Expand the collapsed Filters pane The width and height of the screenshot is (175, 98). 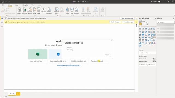click(136, 25)
